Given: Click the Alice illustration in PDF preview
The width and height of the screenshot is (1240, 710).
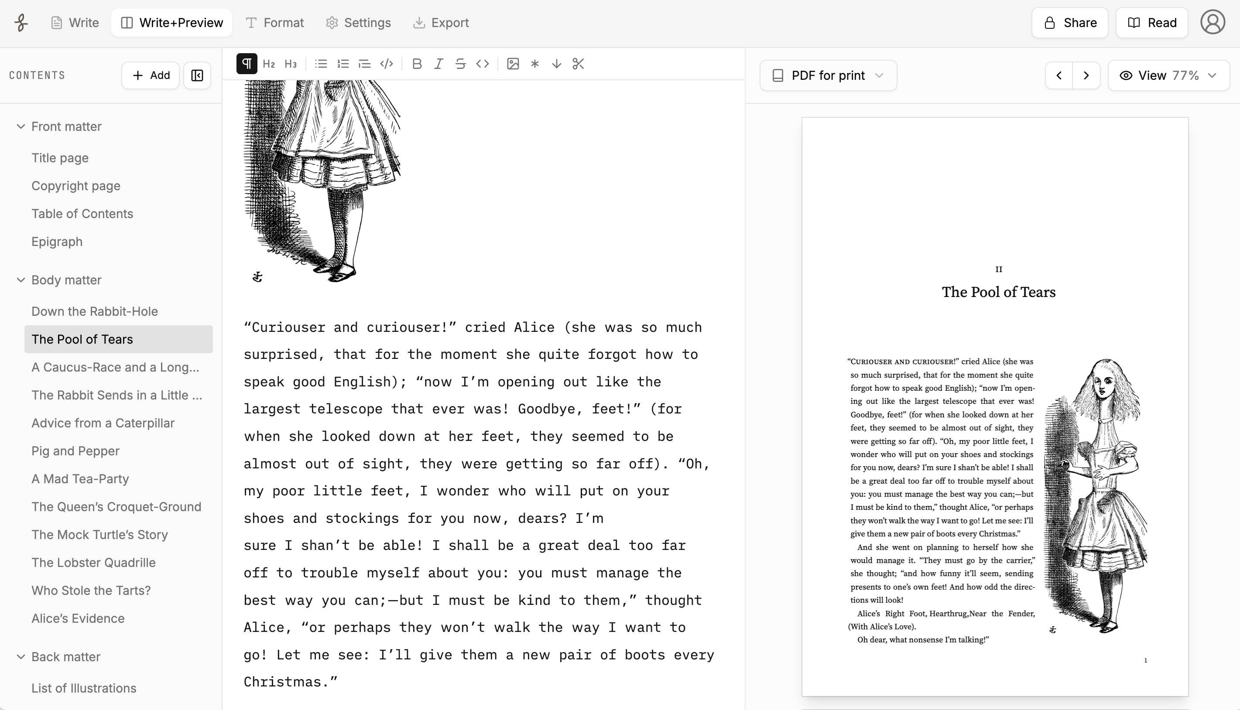Looking at the screenshot, I should (x=1096, y=495).
